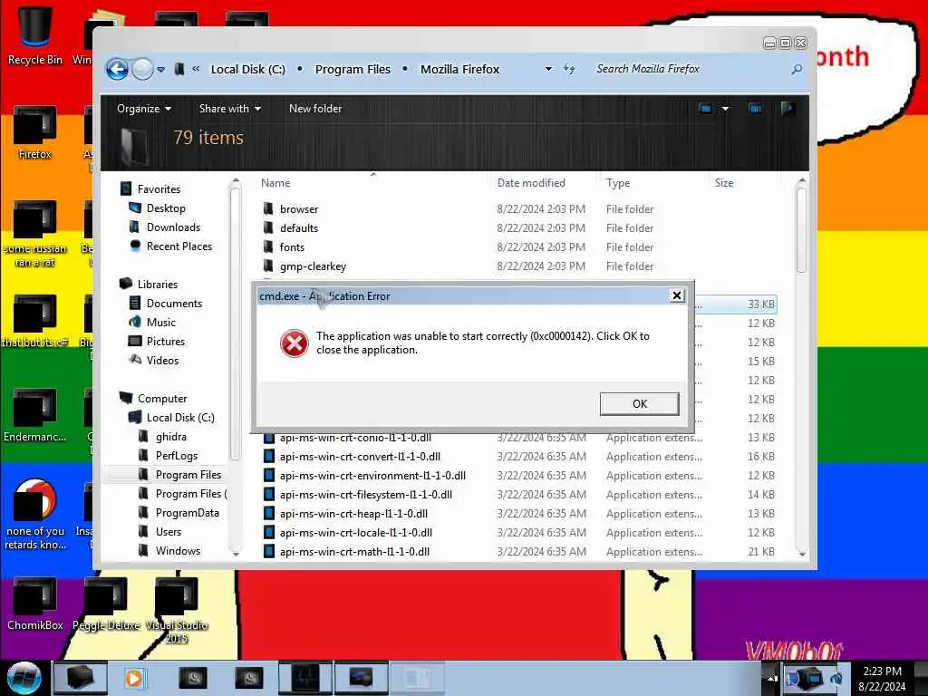Viewport: 928px width, 696px height.
Task: Click the taskbar clock showing 2:23 PM
Action: pos(882,678)
